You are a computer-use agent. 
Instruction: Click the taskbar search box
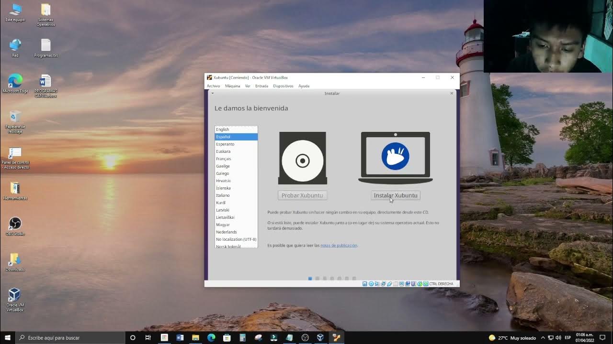[x=70, y=338]
